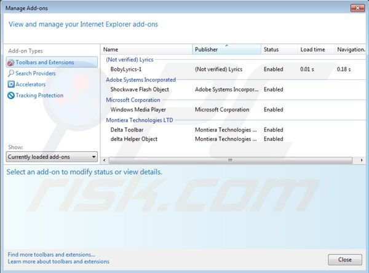Click the horizontal scrollbar right arrow
The image size is (369, 273).
pyautogui.click(x=362, y=160)
